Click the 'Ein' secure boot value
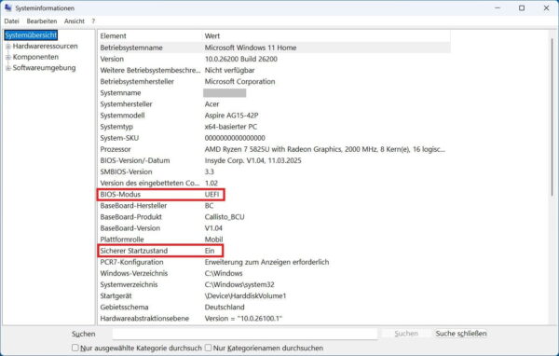 point(210,251)
